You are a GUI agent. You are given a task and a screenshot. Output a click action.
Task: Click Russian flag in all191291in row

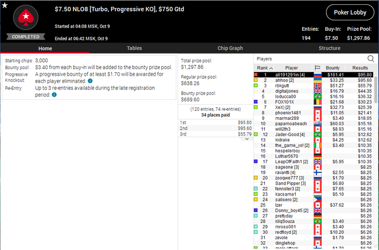tap(317, 75)
